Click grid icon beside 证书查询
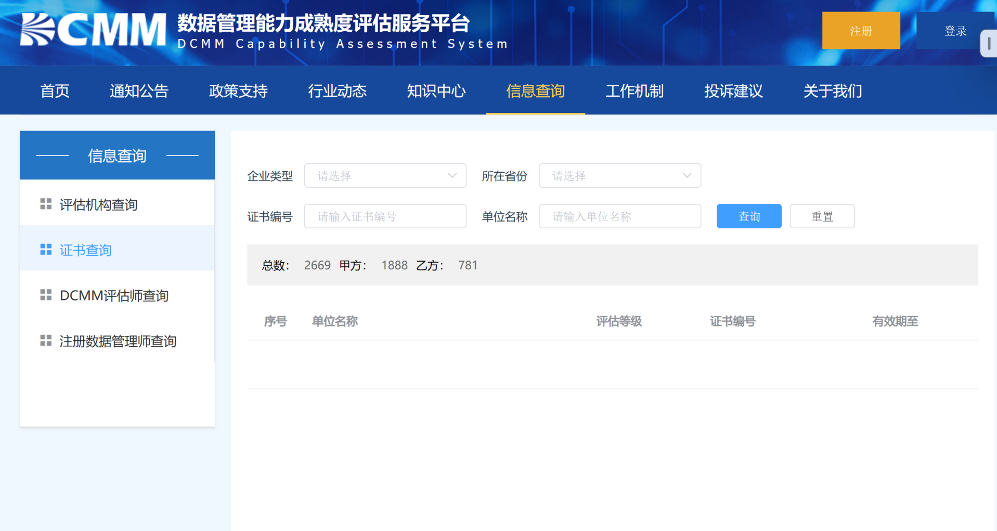Viewport: 997px width, 531px height. click(46, 250)
